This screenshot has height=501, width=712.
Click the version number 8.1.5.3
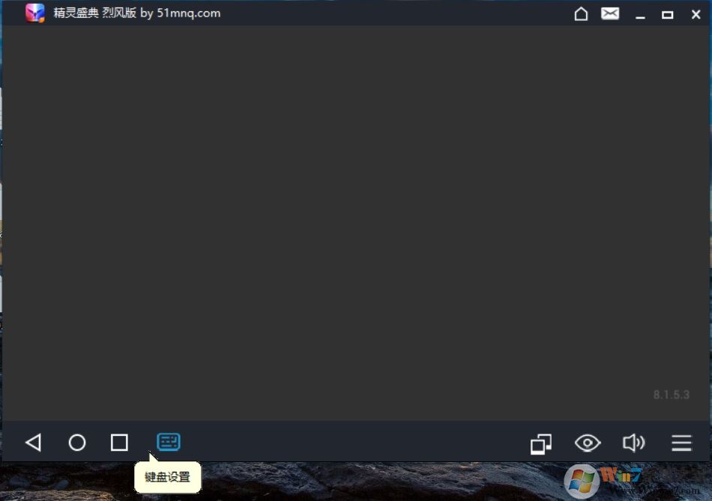[671, 395]
